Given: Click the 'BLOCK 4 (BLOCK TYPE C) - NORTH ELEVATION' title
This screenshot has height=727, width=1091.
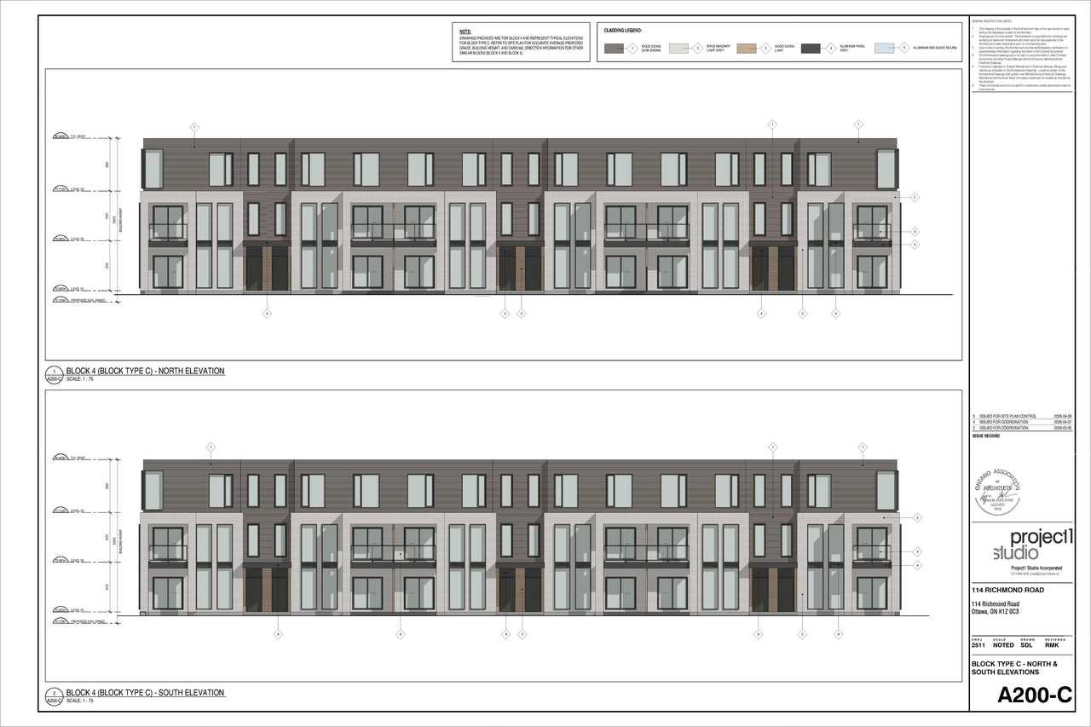Looking at the screenshot, I should click(x=146, y=372).
